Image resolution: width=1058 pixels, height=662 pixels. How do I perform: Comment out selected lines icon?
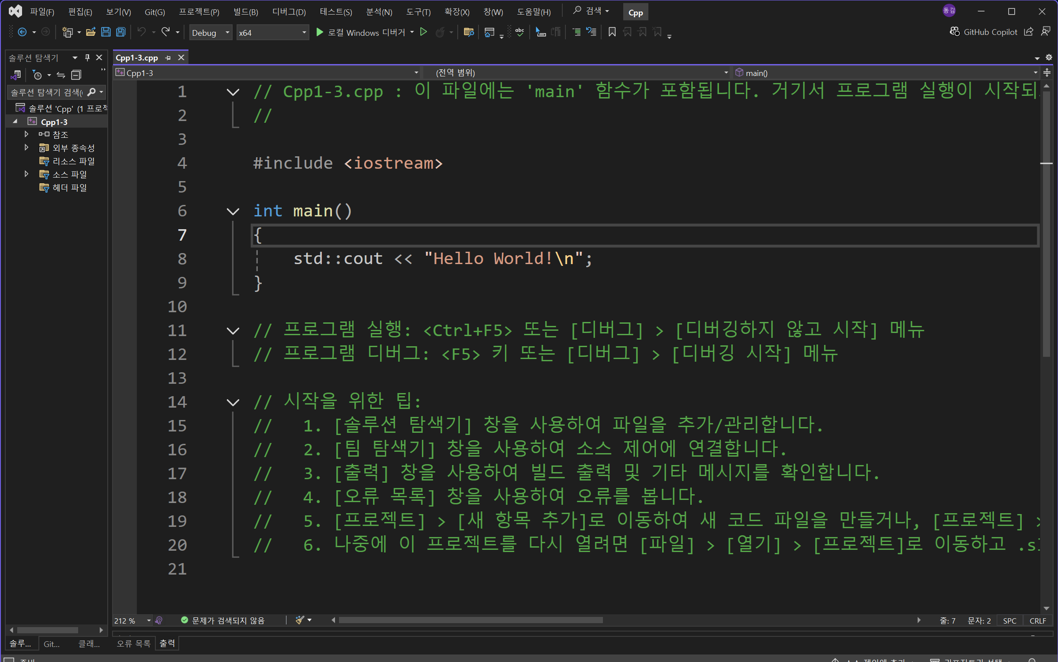point(576,32)
